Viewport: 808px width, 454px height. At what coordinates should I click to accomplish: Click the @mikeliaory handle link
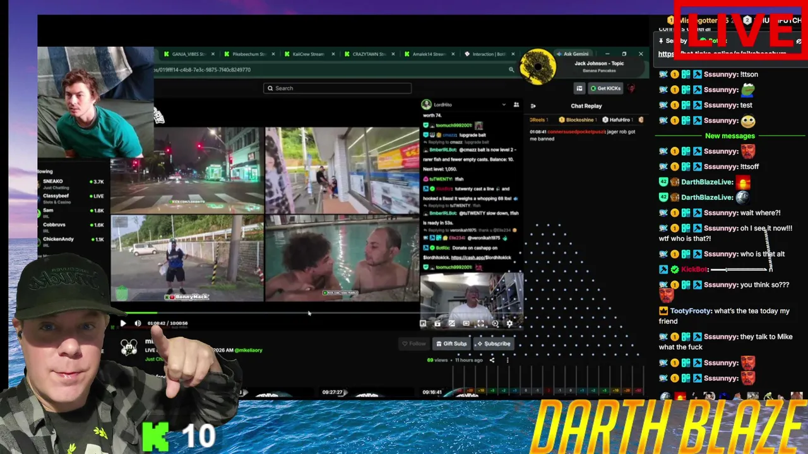pos(248,350)
